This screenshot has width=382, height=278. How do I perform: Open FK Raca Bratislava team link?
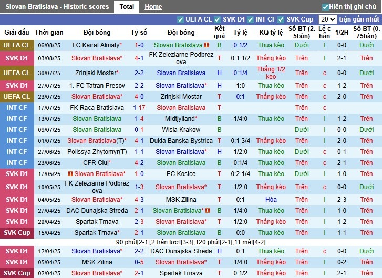tap(97, 107)
